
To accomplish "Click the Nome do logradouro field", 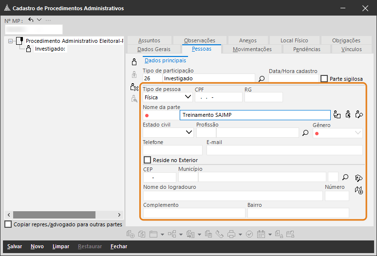I will click(233, 196).
